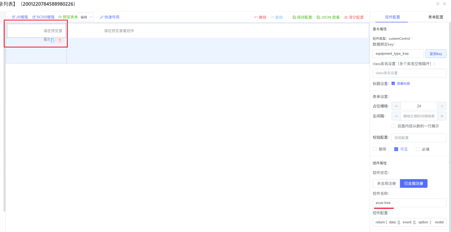The width and height of the screenshot is (451, 232).
Task: Open the JSON 查看 viewer
Action: pos(328,17)
